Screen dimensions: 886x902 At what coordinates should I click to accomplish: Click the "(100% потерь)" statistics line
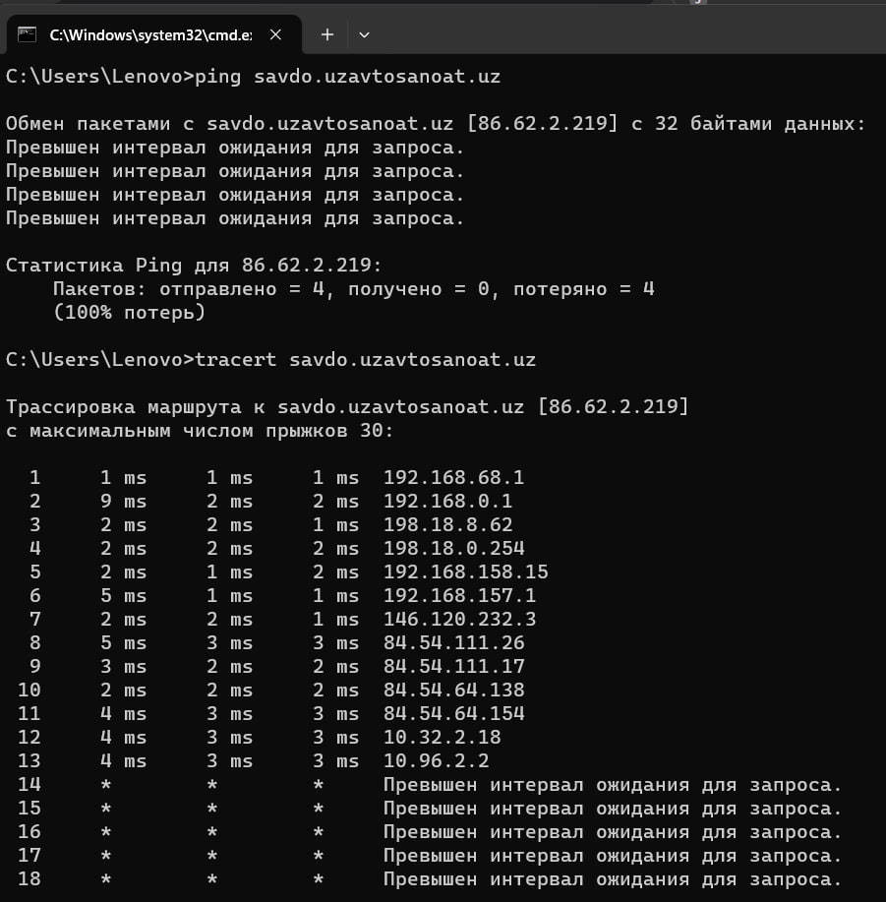pos(129,312)
